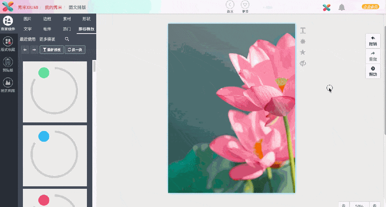Click the 撤销 undo button
The width and height of the screenshot is (386, 207).
pyautogui.click(x=373, y=41)
